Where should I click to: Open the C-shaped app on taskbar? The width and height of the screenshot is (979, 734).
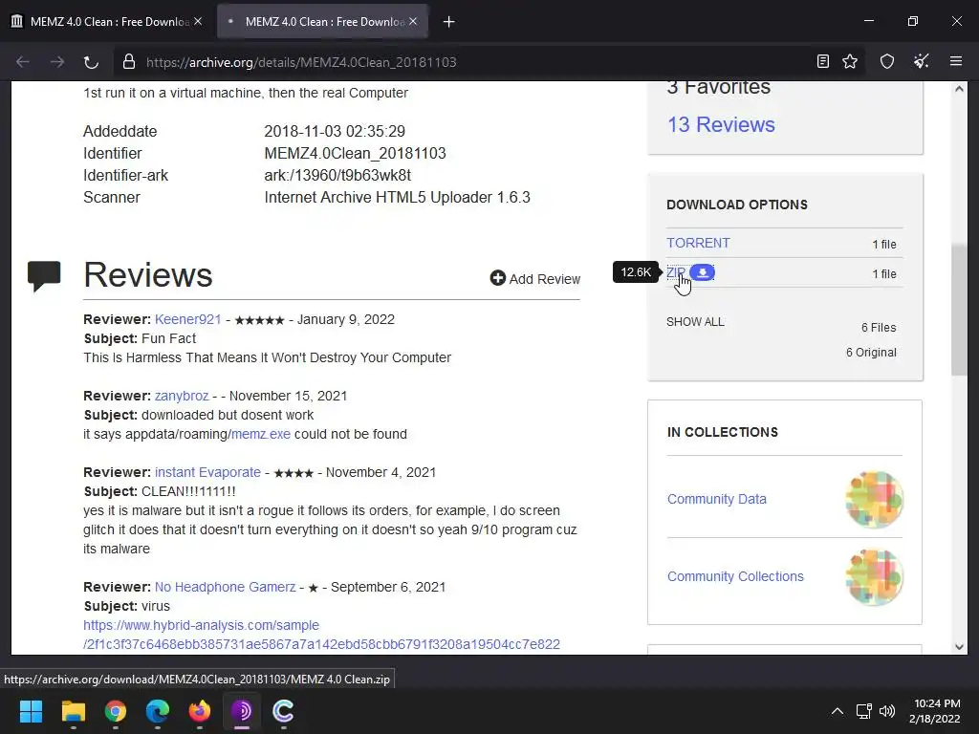[x=283, y=711]
